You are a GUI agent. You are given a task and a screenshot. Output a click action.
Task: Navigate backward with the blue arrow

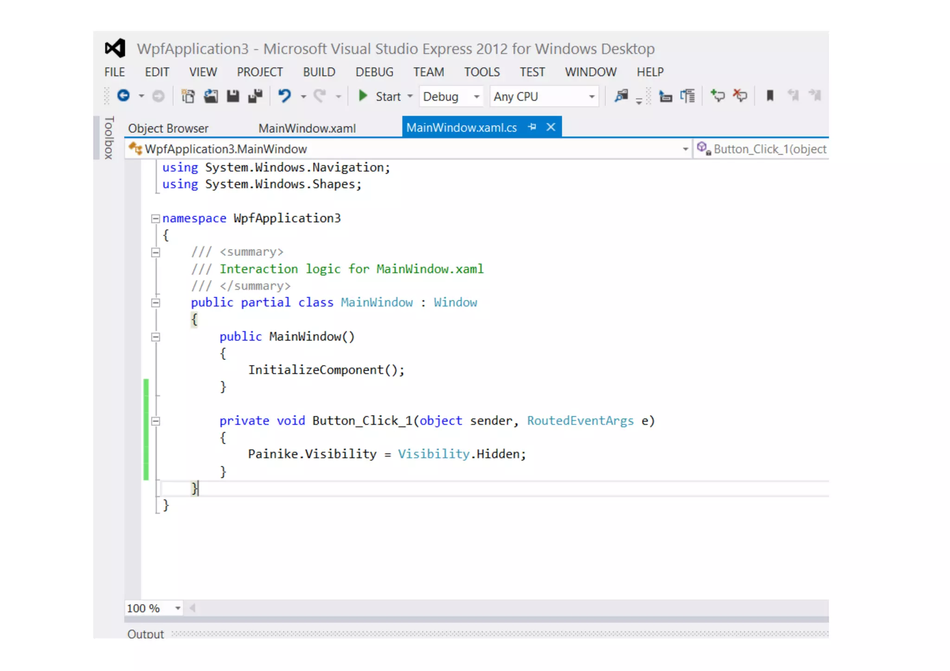(123, 96)
